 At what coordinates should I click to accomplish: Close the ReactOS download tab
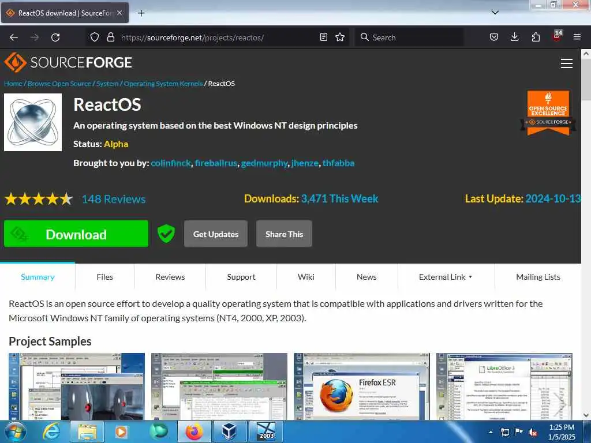click(119, 13)
